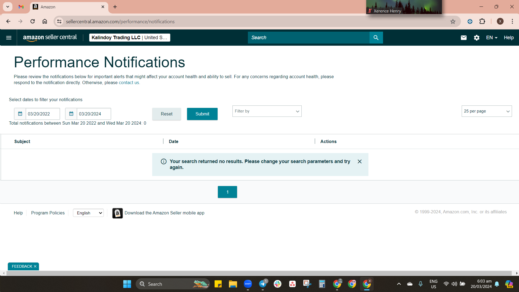Open Zoom from the taskbar

tap(248, 284)
